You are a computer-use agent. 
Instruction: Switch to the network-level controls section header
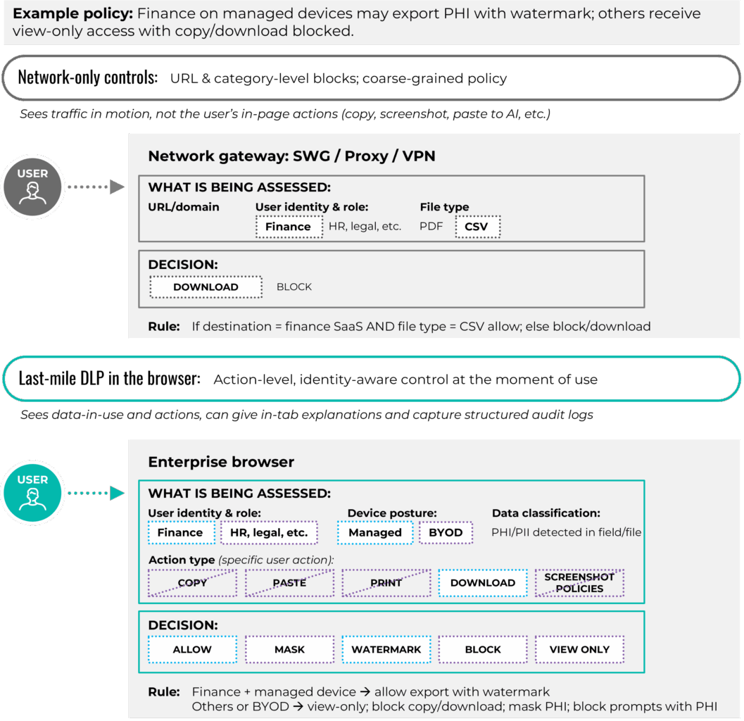[x=372, y=80]
